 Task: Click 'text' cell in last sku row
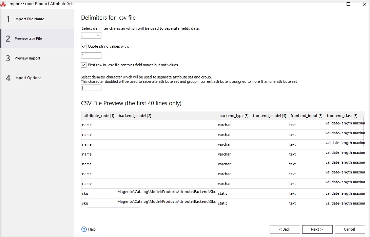[292, 203]
